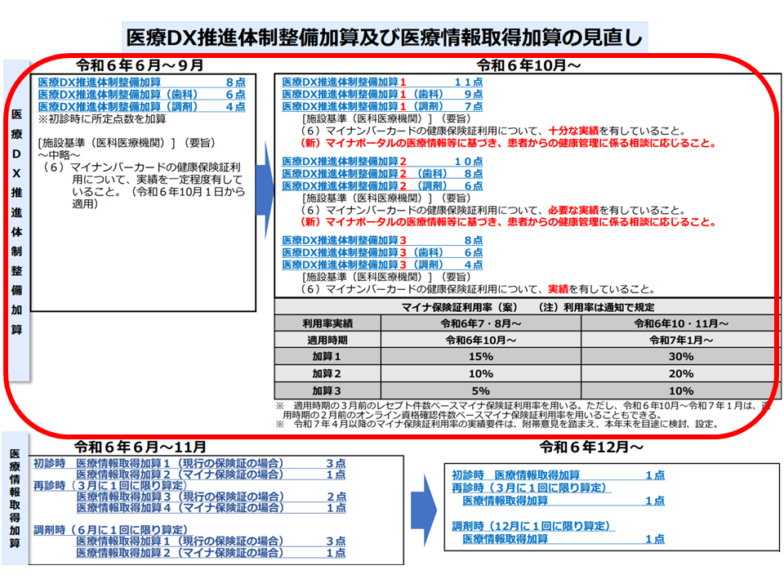Click "医療DX推進体制整備加算（調剤）" in the June–September box

tap(141, 106)
